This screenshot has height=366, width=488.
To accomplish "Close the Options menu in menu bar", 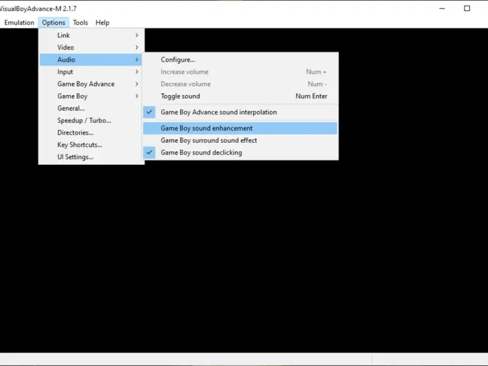I will pos(54,23).
